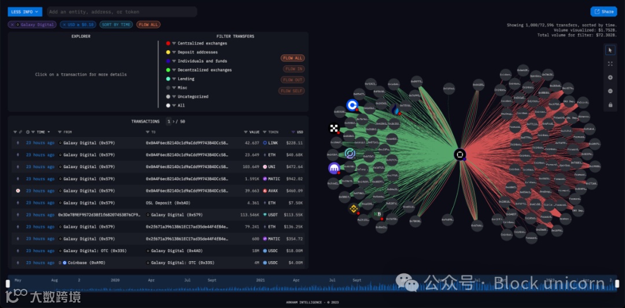
Task: Remove the USD ≥ $0.10 filter chip
Action: pos(65,25)
